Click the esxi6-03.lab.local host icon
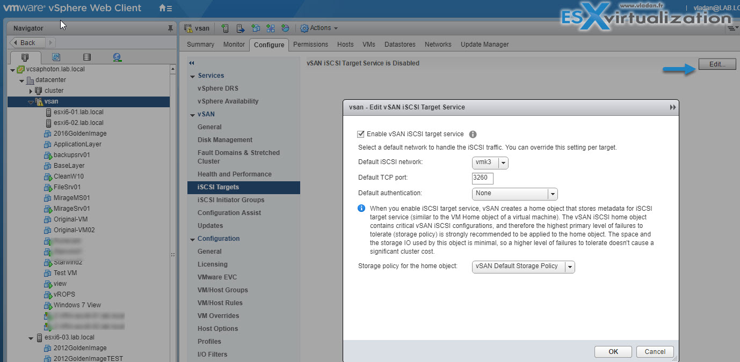This screenshot has width=740, height=362. (39, 337)
